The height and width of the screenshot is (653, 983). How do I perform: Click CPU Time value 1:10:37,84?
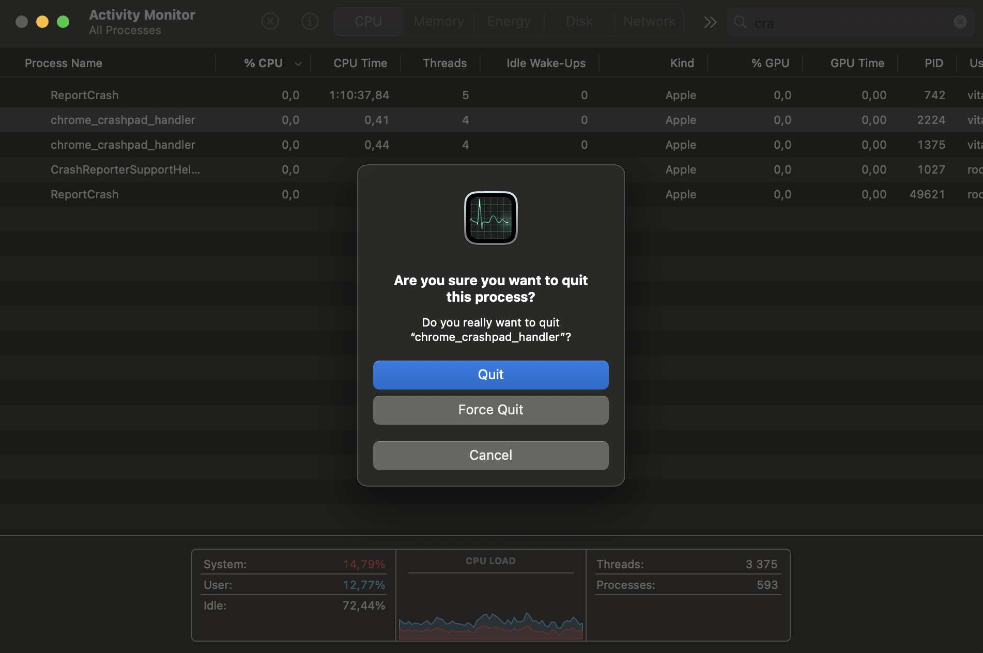[359, 95]
